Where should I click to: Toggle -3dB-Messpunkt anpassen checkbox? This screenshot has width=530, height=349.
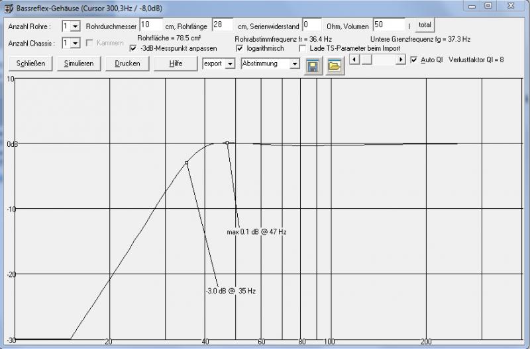tap(133, 48)
